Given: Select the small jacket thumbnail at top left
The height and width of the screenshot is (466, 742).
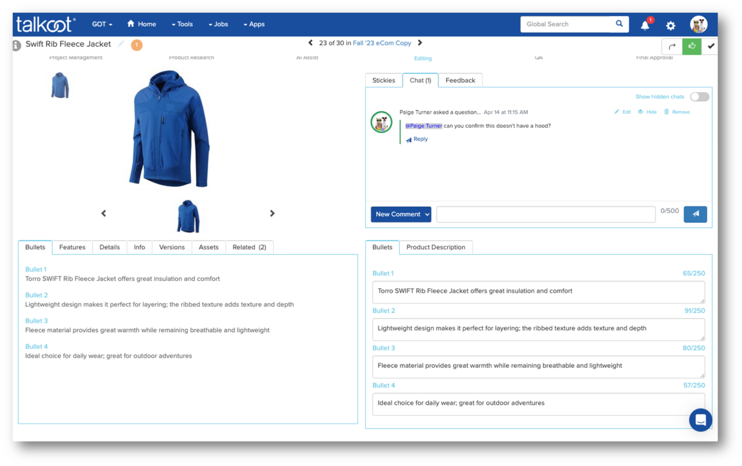Looking at the screenshot, I should [x=60, y=86].
